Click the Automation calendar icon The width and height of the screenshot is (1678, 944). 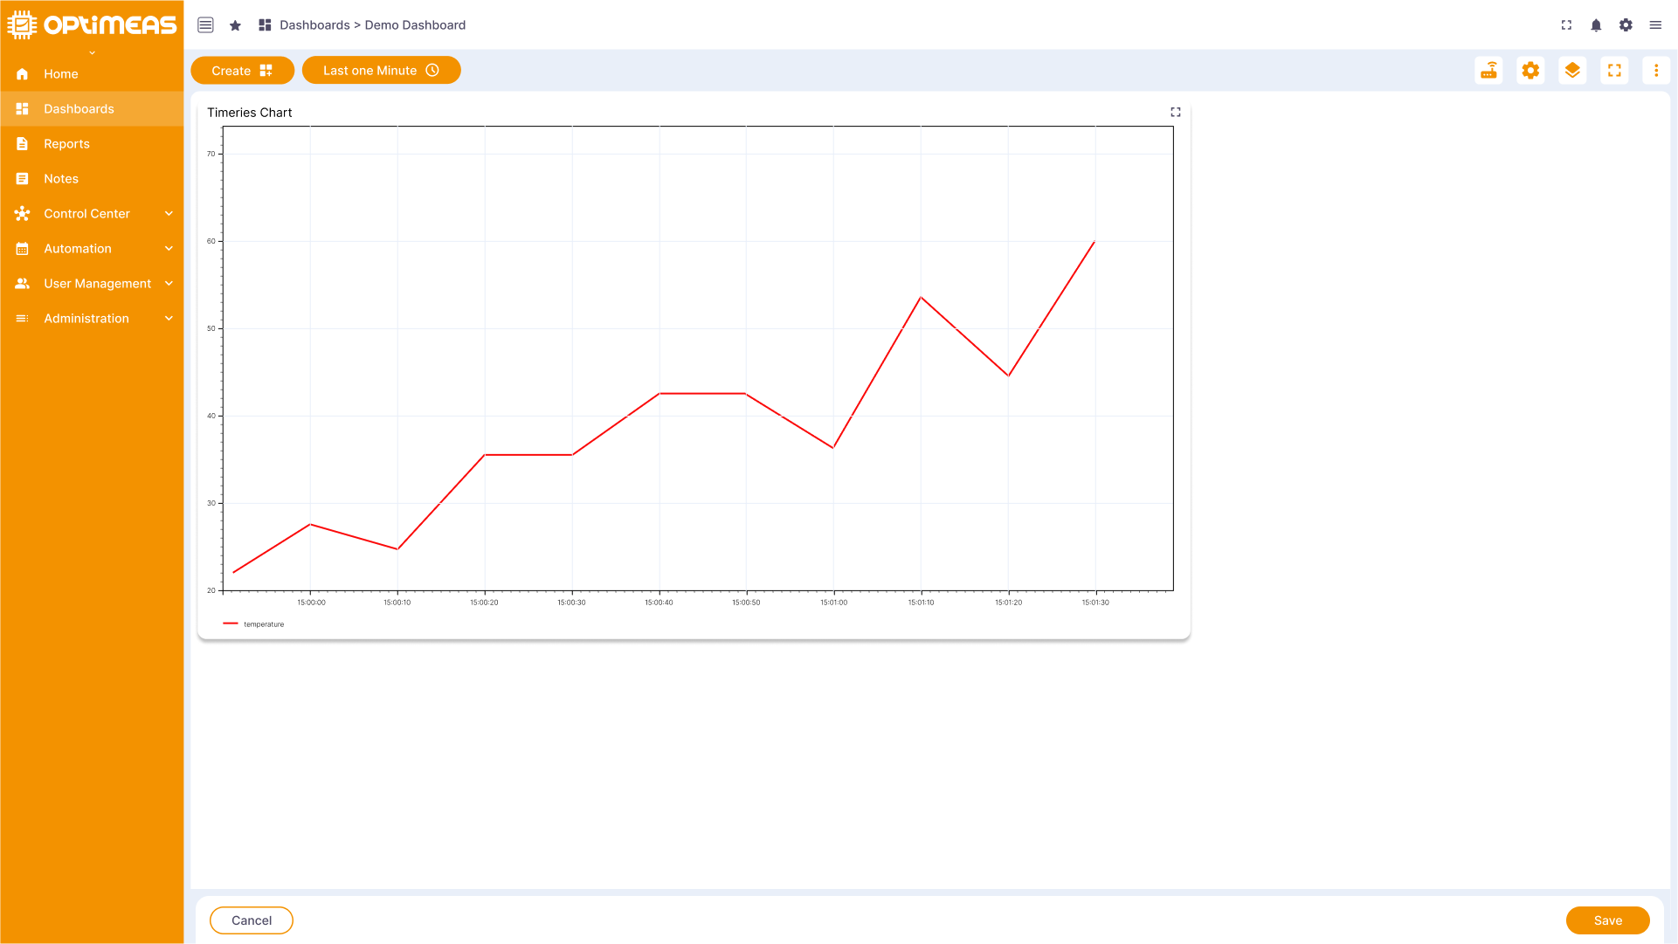click(x=23, y=249)
